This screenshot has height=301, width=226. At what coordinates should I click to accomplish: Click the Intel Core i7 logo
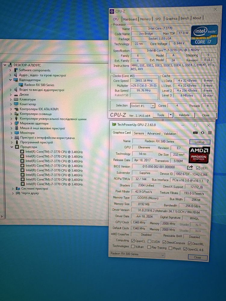(204, 35)
